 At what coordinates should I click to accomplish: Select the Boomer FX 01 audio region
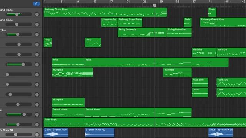coord(100,133)
